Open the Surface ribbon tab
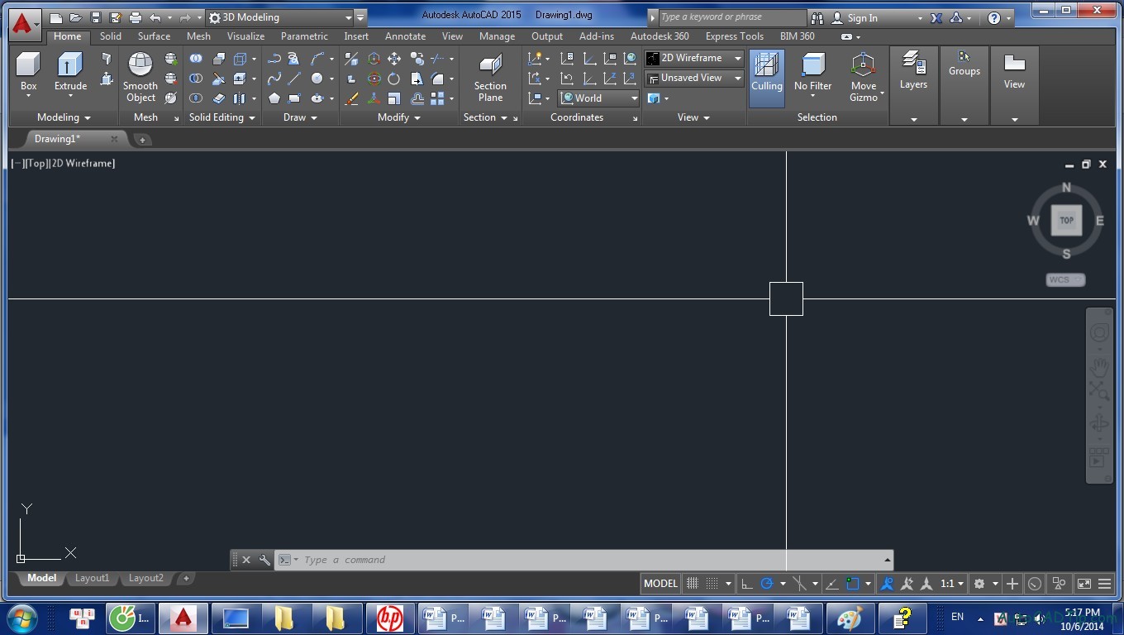The height and width of the screenshot is (635, 1124). [155, 36]
